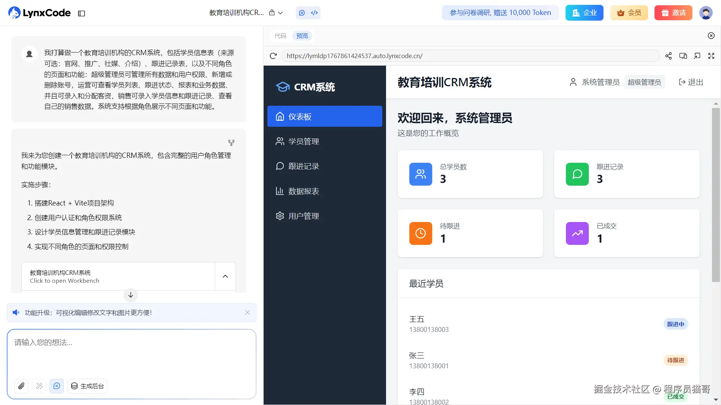Screen dimensions: 721x405
Task: Click the magic wand enhance icon
Action: pyautogui.click(x=39, y=386)
